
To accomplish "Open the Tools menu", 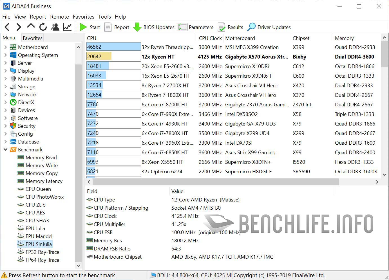I will pos(104,17).
